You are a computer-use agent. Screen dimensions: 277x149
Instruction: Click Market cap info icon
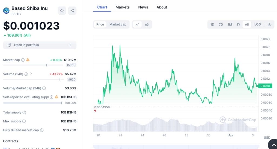(23, 60)
